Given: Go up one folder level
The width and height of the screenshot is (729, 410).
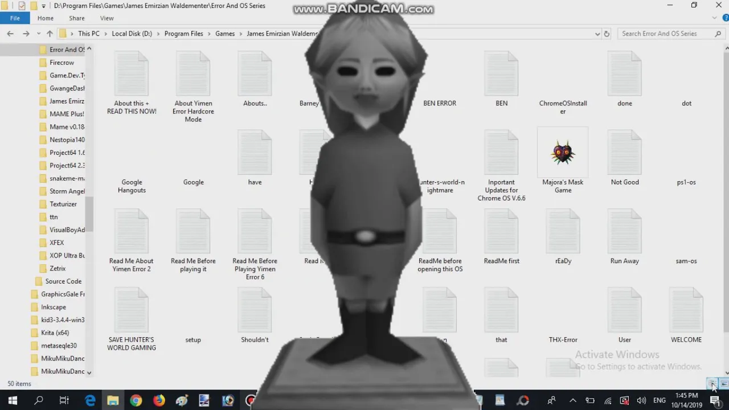Looking at the screenshot, I should click(x=50, y=34).
